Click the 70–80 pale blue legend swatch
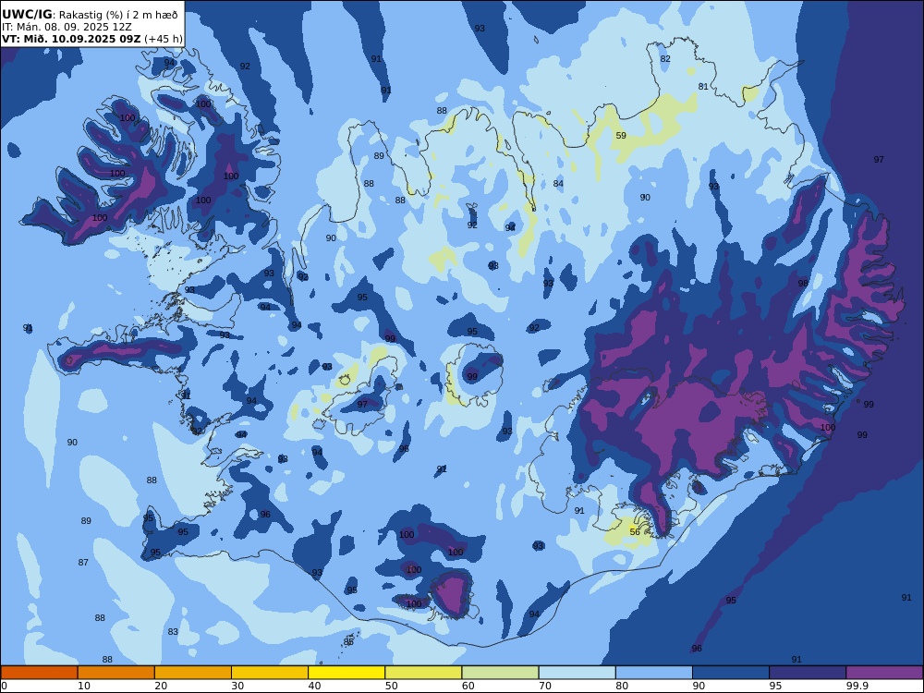The image size is (924, 693). click(577, 673)
